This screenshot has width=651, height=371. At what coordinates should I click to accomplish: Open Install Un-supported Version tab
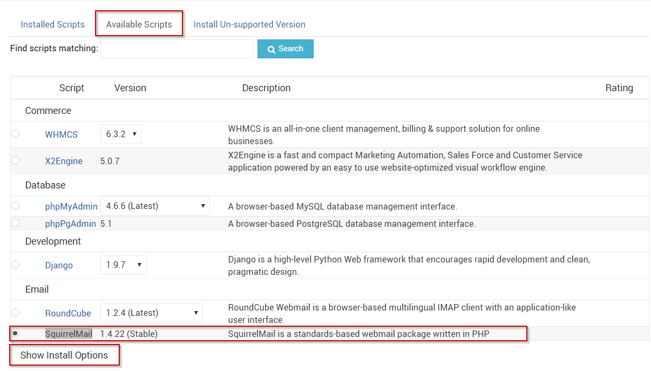tap(249, 24)
